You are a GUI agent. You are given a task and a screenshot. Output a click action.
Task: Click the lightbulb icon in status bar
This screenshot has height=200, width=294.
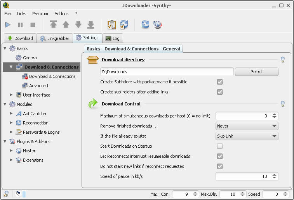click(6, 194)
